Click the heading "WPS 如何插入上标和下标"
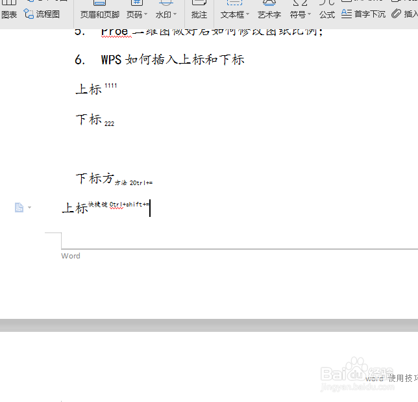 click(x=173, y=60)
